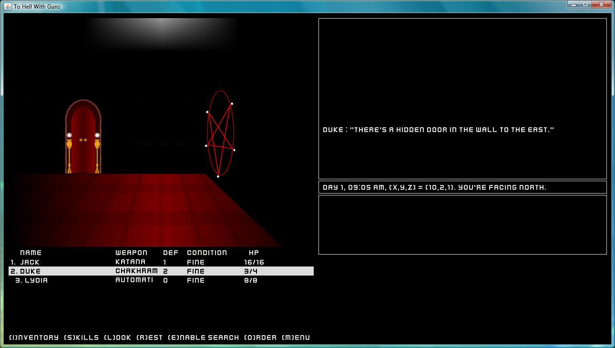Select the (R)est command
Viewport: 615px width, 348px height.
(x=150, y=338)
